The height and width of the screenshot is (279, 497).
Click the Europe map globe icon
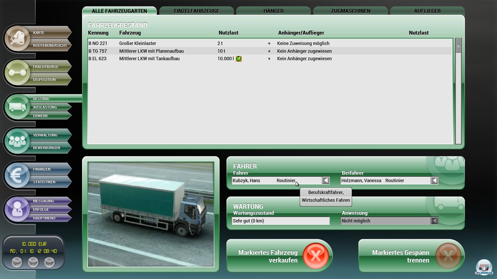pyautogui.click(x=17, y=38)
